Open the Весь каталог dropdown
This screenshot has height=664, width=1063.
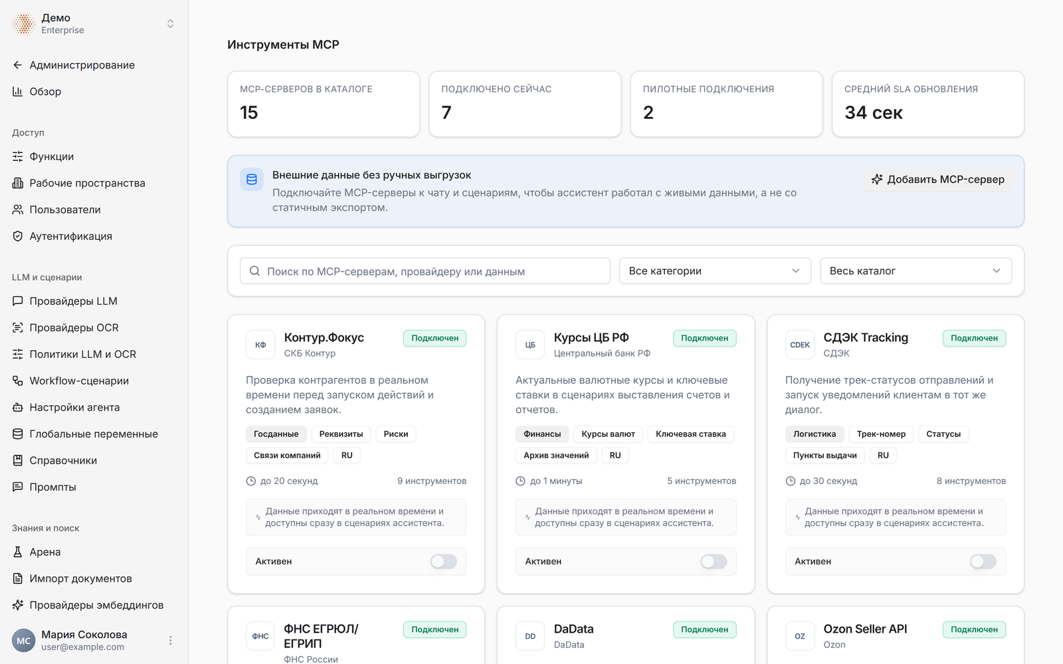click(x=916, y=271)
